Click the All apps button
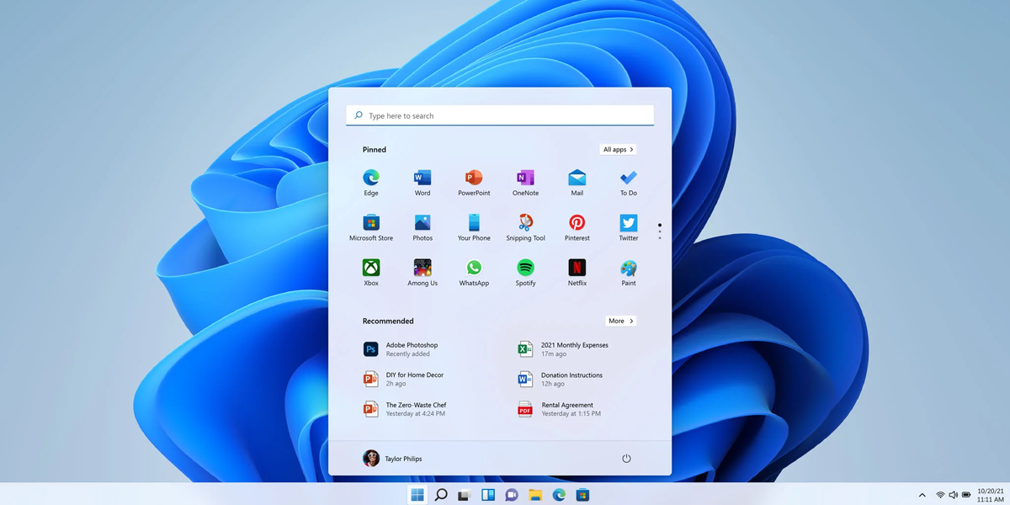This screenshot has height=505, width=1010. [x=618, y=150]
